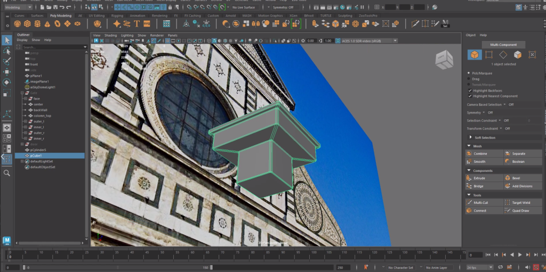Click the Sweep Mesh spiral shelf icon
This screenshot has width=546, height=272.
[x=127, y=23]
